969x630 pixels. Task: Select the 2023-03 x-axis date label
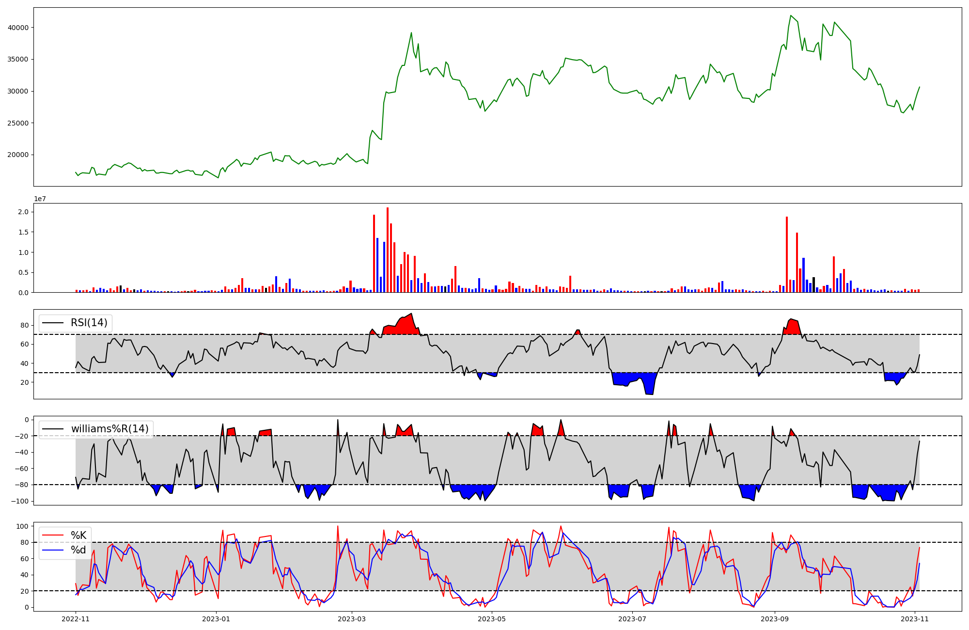[352, 619]
